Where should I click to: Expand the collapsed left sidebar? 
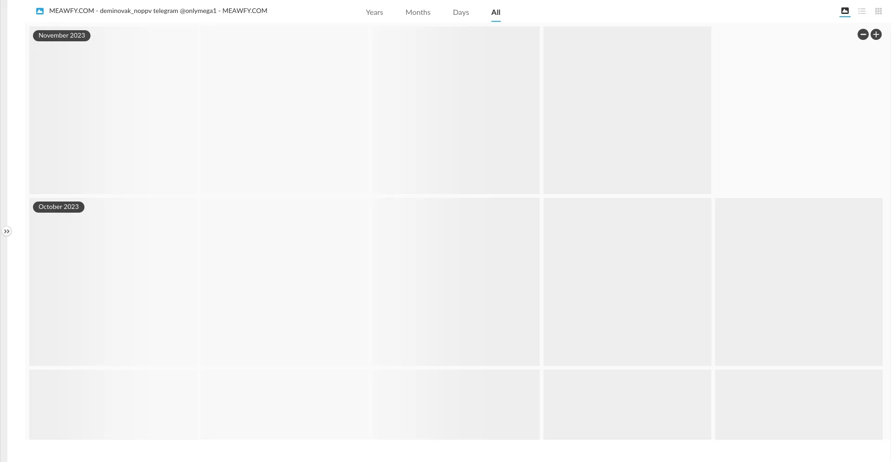coord(6,231)
